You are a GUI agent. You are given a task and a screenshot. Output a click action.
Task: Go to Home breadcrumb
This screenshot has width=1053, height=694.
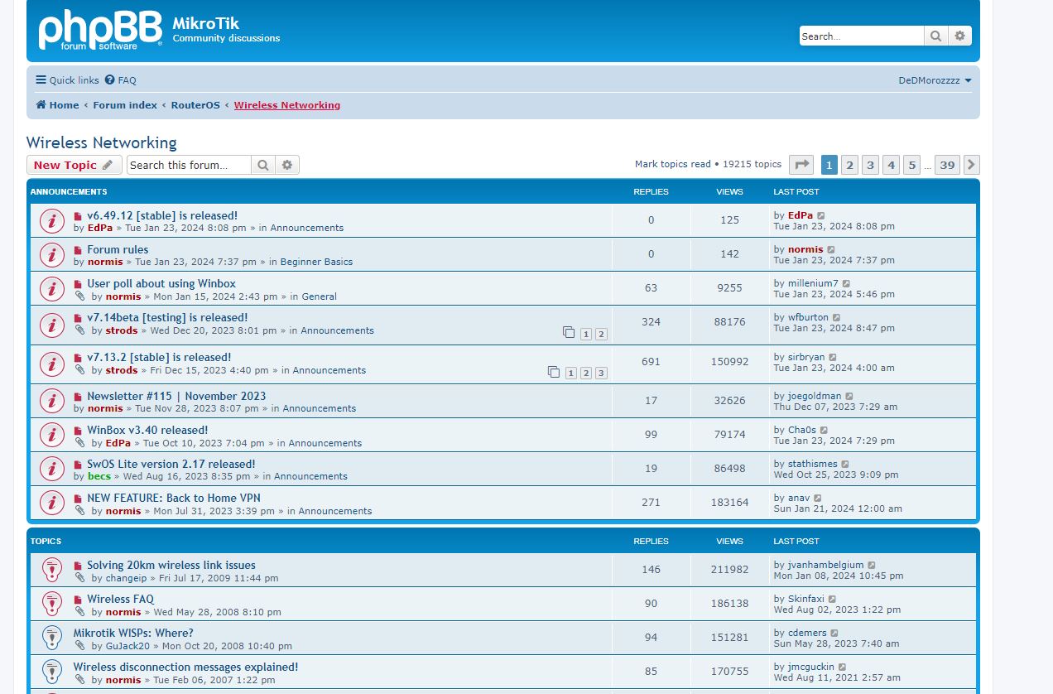[x=57, y=105]
